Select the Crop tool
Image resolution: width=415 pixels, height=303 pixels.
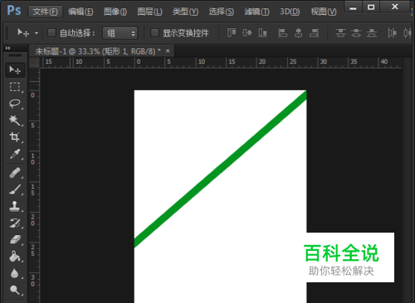(x=15, y=137)
